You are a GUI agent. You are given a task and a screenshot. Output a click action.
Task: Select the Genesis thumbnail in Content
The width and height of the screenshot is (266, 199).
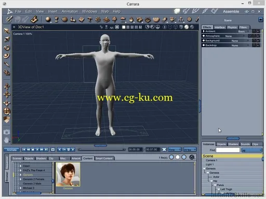[68, 174]
